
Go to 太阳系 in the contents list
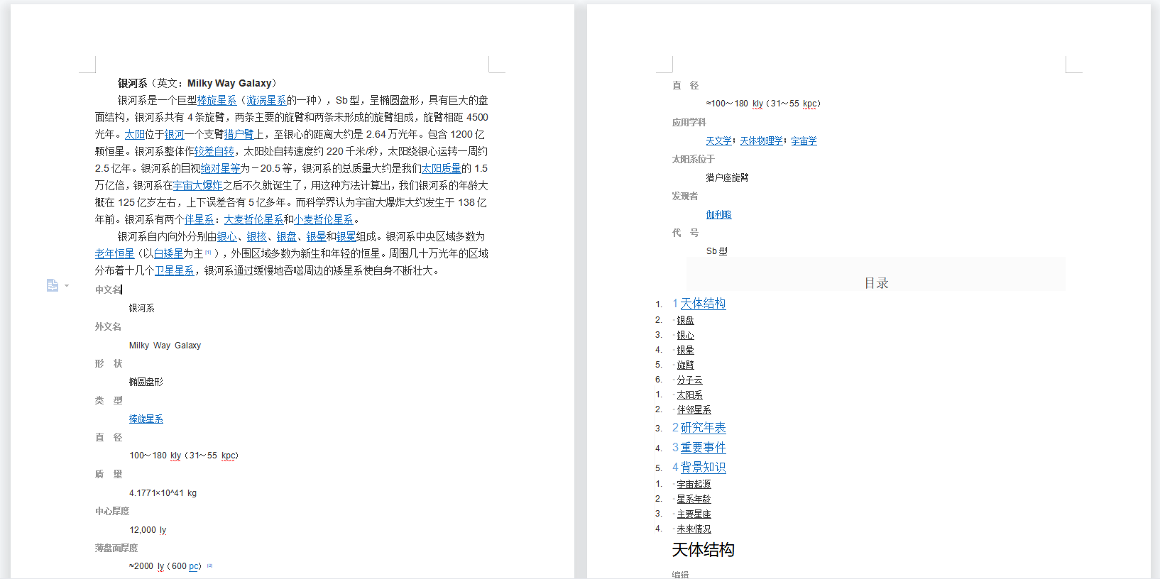689,395
